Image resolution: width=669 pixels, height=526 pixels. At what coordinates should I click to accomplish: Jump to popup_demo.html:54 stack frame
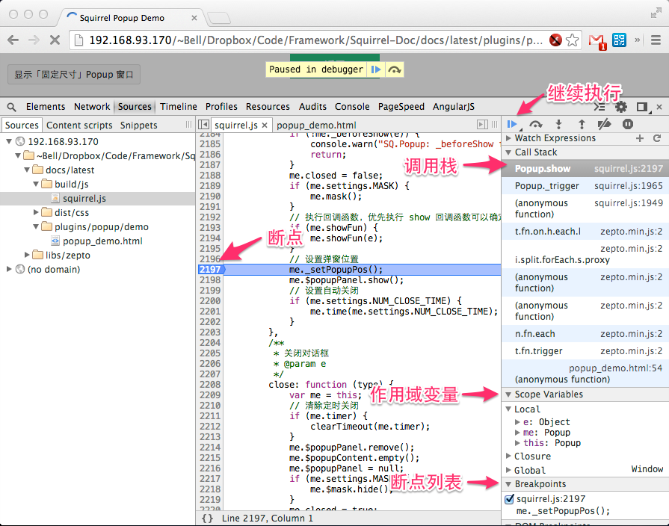(585, 374)
